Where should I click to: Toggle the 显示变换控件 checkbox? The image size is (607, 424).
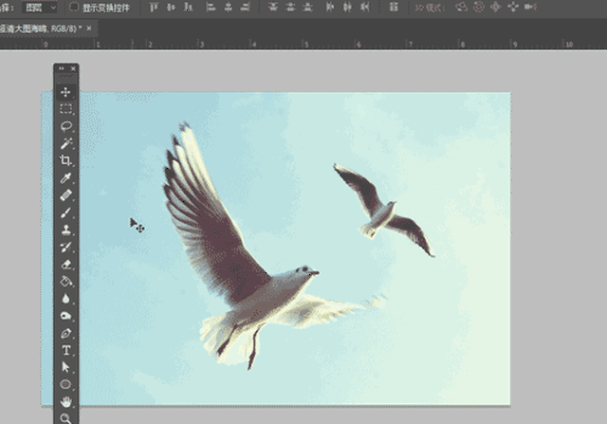(74, 7)
